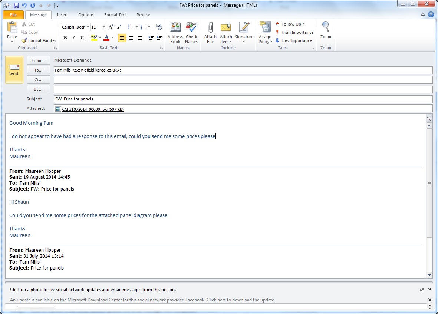The height and width of the screenshot is (314, 438).
Task: Toggle Bold formatting
Action: click(65, 38)
